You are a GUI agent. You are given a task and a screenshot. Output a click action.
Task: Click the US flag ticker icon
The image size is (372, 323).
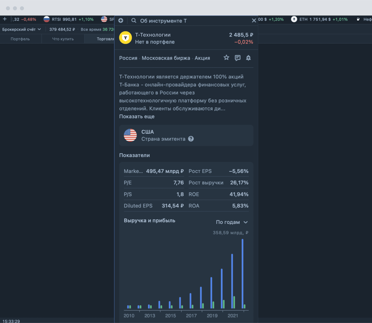coord(104,19)
